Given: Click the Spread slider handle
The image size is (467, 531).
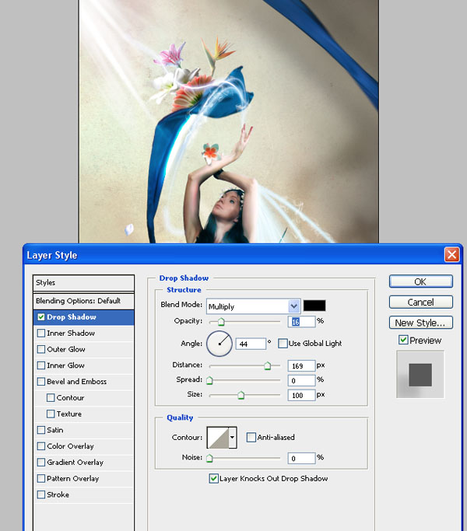Looking at the screenshot, I should [x=209, y=380].
